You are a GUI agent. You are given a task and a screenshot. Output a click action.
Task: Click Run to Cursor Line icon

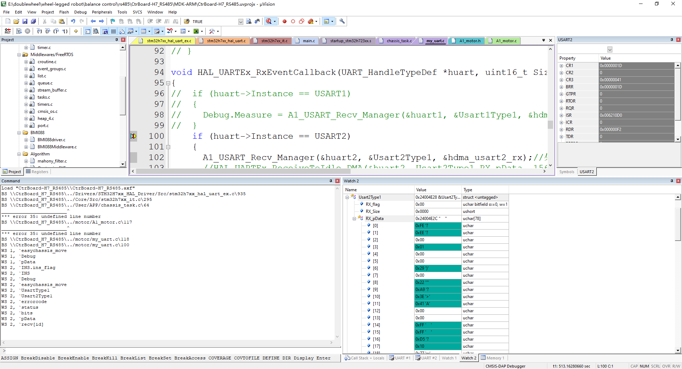(x=65, y=31)
